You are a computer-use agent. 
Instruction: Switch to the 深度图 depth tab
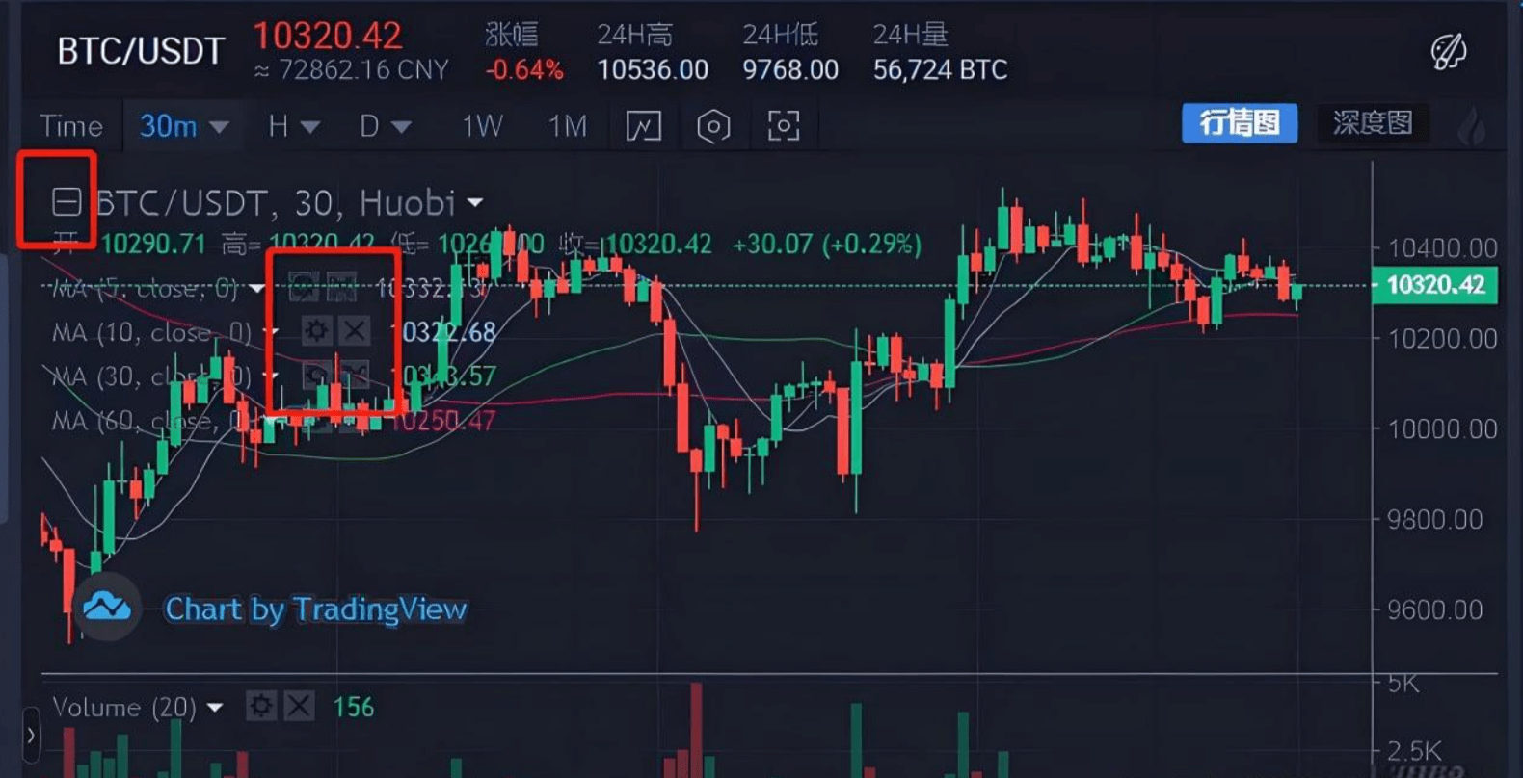(x=1373, y=123)
